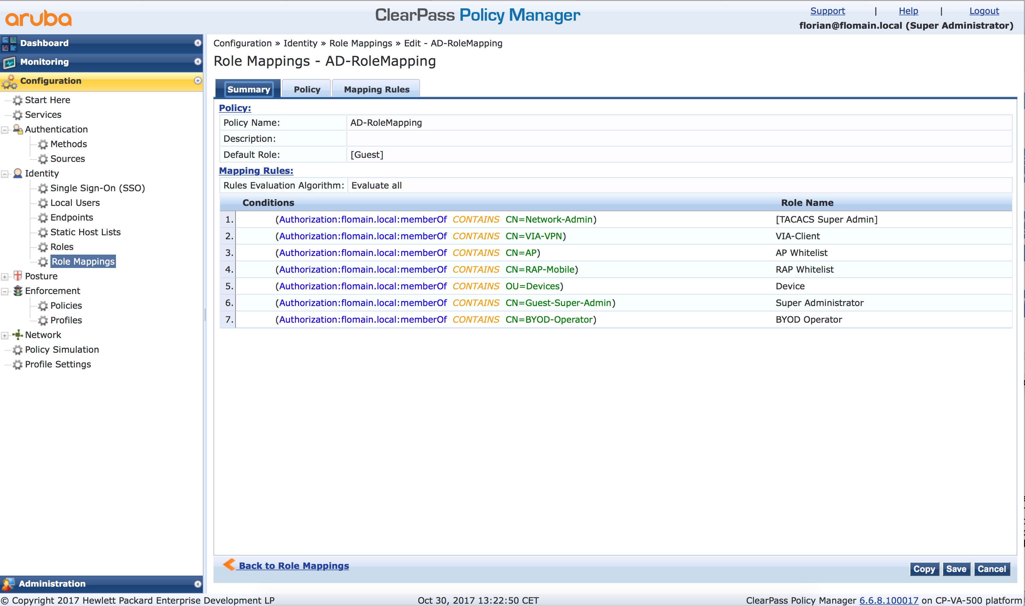Click the gear icon beside Static Host Lists
The height and width of the screenshot is (606, 1025).
pyautogui.click(x=43, y=232)
